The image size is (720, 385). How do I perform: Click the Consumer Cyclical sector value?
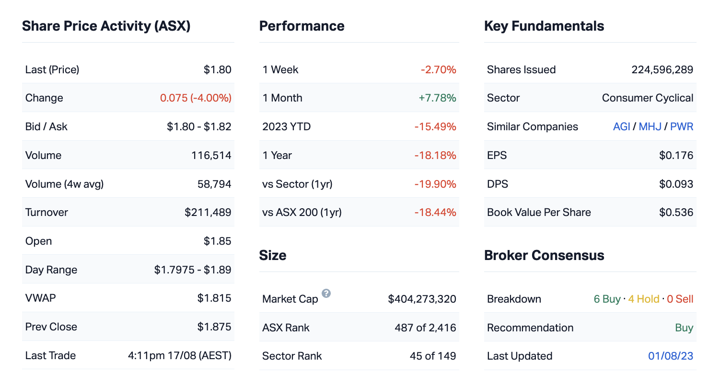(648, 98)
